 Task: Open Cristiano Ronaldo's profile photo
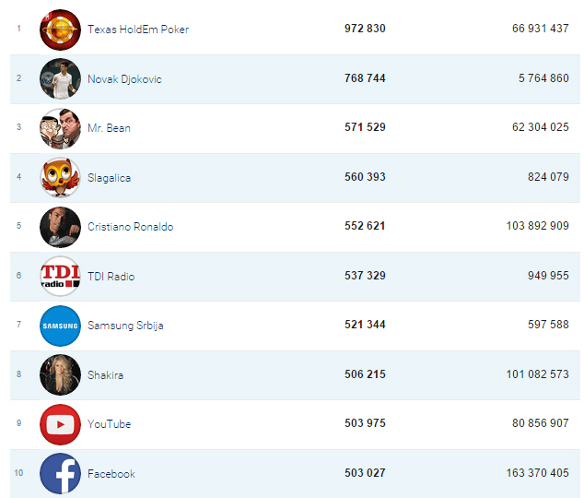[60, 227]
